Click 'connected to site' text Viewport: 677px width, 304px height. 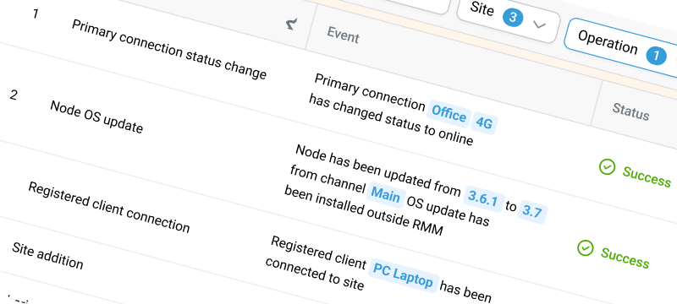tap(314, 274)
